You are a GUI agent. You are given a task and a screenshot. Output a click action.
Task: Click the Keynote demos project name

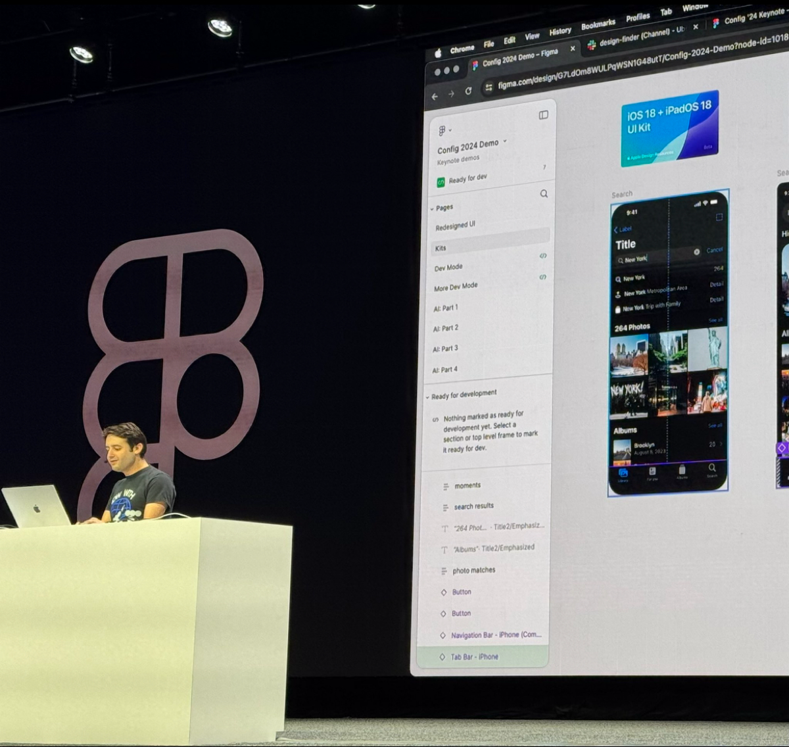pyautogui.click(x=458, y=160)
